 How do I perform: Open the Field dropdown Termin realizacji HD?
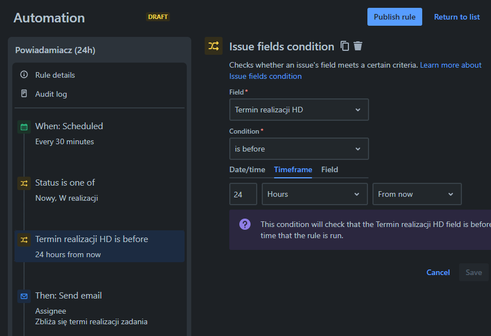point(299,110)
